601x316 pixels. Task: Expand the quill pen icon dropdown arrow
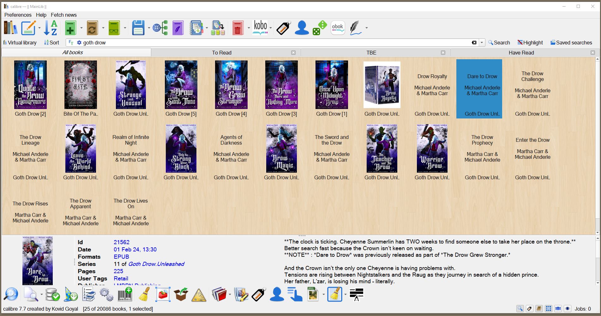click(x=366, y=28)
